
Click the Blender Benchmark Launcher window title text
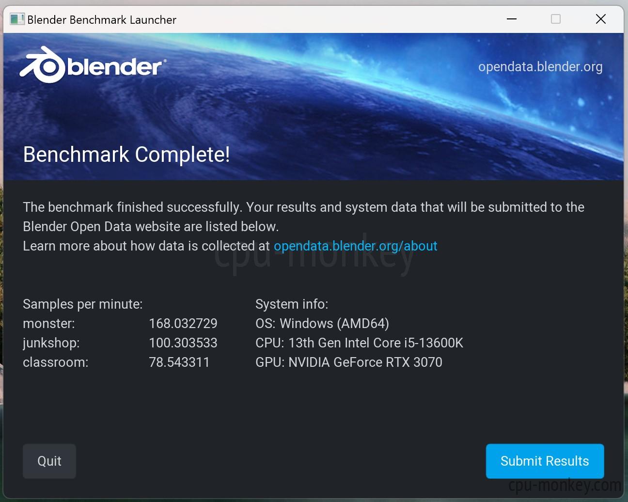tap(102, 20)
